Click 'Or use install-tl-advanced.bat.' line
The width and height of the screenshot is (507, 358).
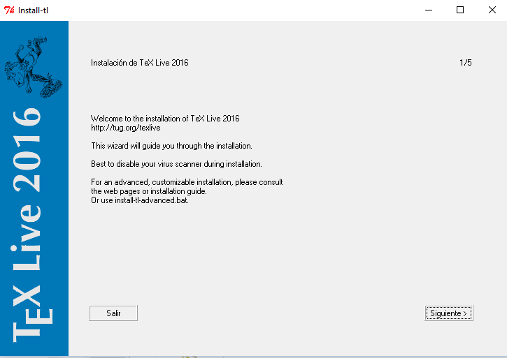[x=140, y=200]
